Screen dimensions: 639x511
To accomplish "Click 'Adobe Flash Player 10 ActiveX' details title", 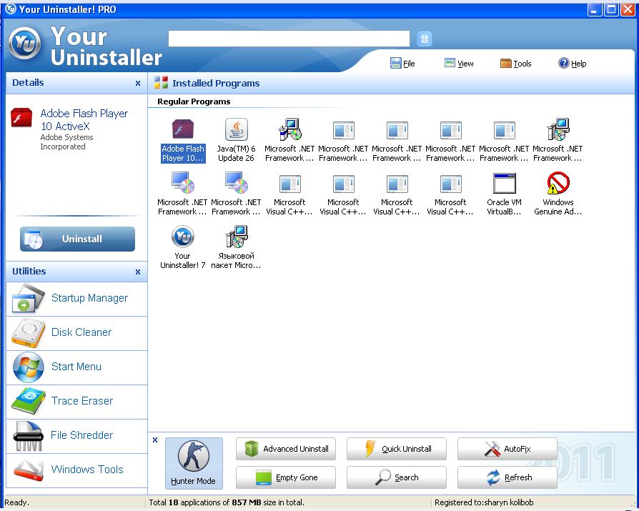I will pos(84,120).
